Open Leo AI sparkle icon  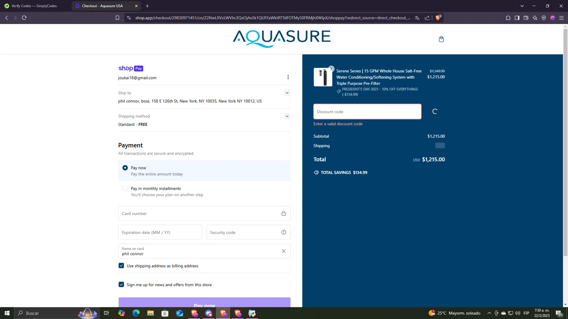[535, 18]
